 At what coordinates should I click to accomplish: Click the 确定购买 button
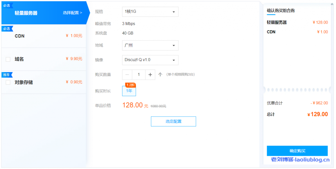[297, 151]
